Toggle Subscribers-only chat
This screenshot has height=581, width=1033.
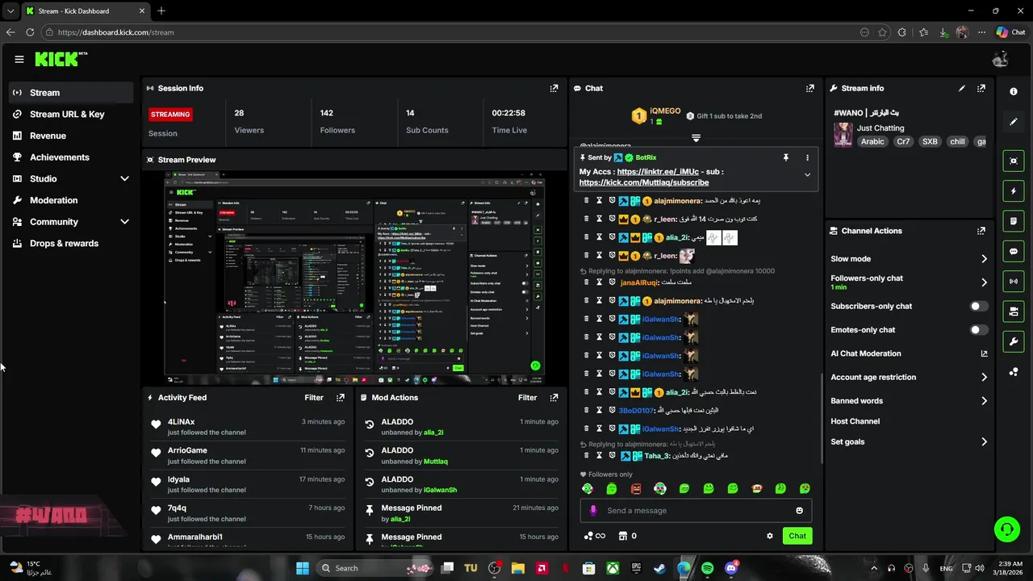pos(978,307)
